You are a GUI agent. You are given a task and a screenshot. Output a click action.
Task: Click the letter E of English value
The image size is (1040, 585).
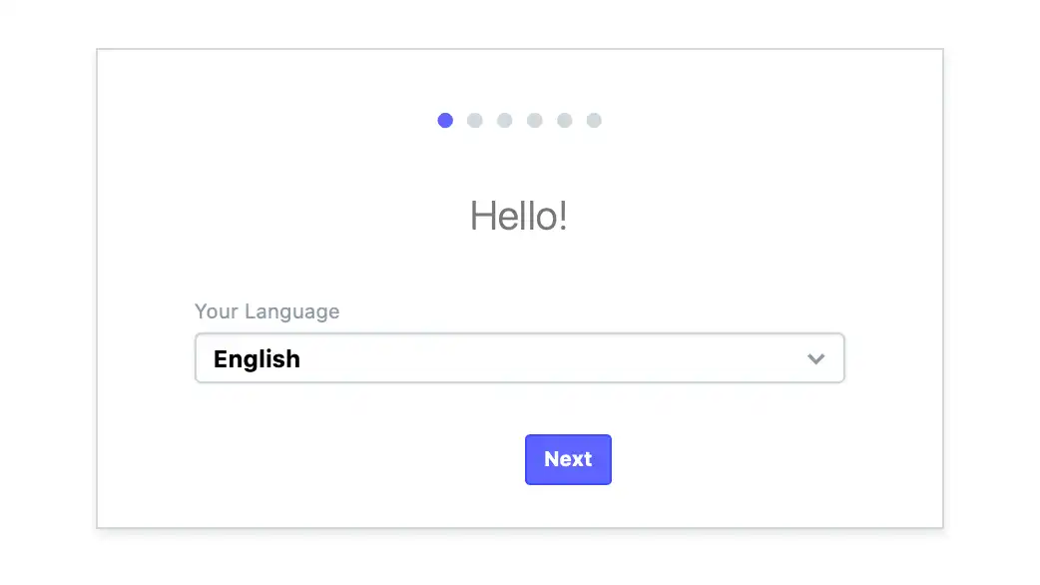pyautogui.click(x=221, y=358)
